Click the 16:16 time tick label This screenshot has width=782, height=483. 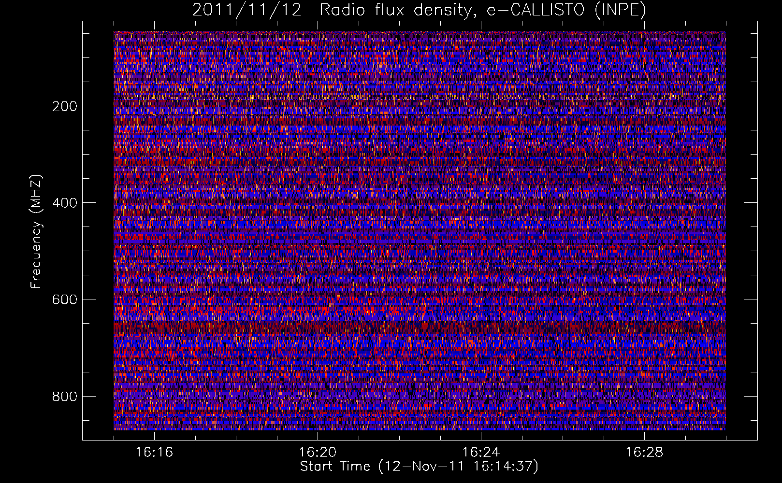click(154, 452)
